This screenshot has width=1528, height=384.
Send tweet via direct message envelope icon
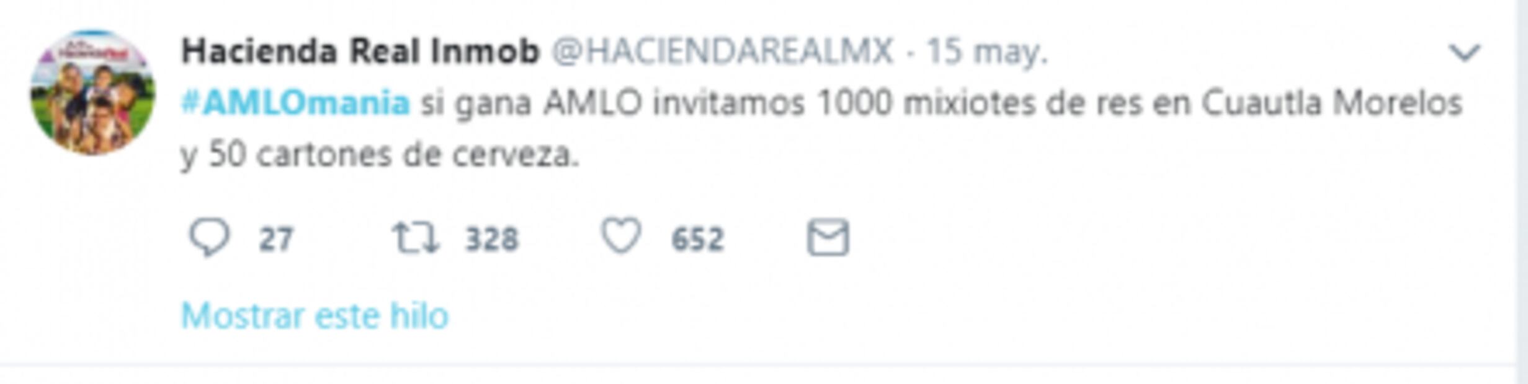(x=828, y=237)
